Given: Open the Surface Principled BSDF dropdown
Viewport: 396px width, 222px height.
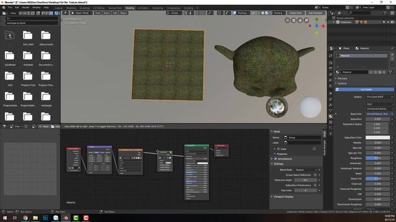Looking at the screenshot, I should [380, 97].
